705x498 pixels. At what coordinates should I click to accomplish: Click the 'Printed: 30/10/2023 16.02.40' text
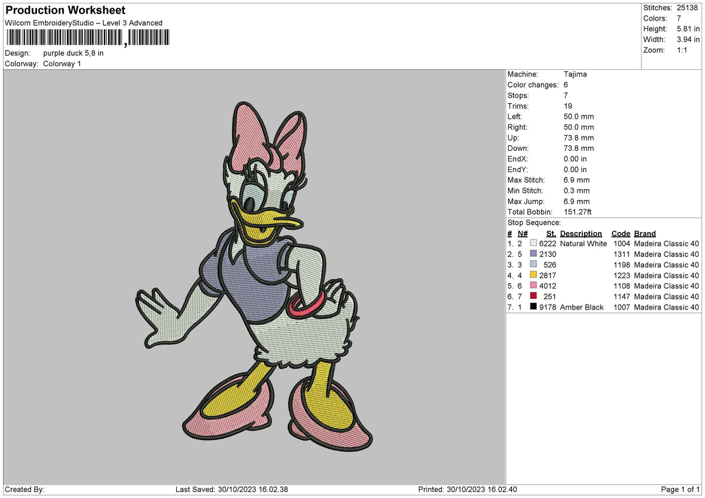click(468, 489)
